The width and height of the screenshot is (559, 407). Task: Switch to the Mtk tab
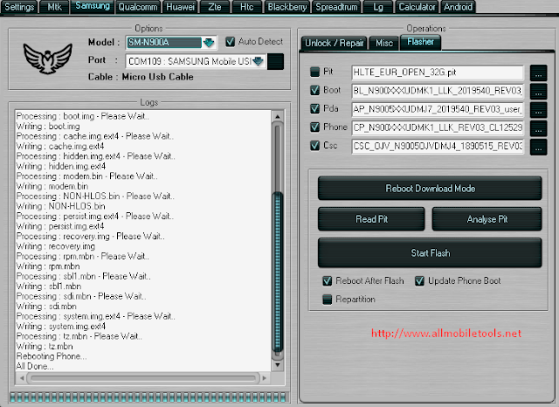pos(54,7)
